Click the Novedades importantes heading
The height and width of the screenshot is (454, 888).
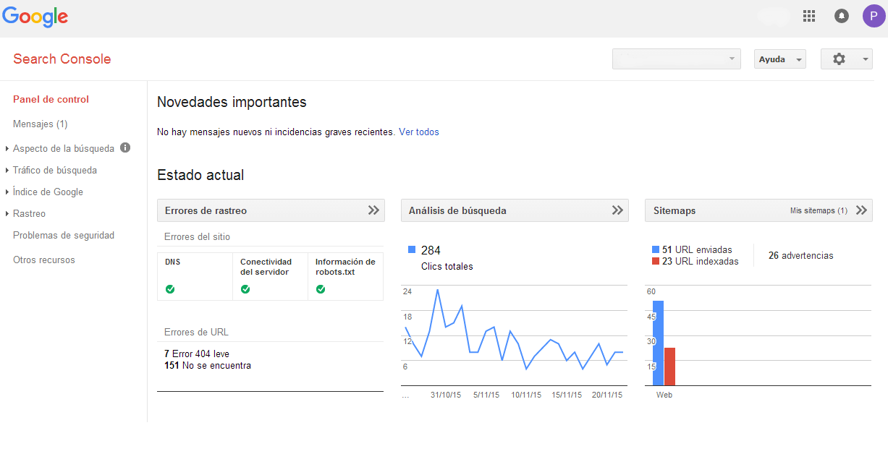click(232, 102)
